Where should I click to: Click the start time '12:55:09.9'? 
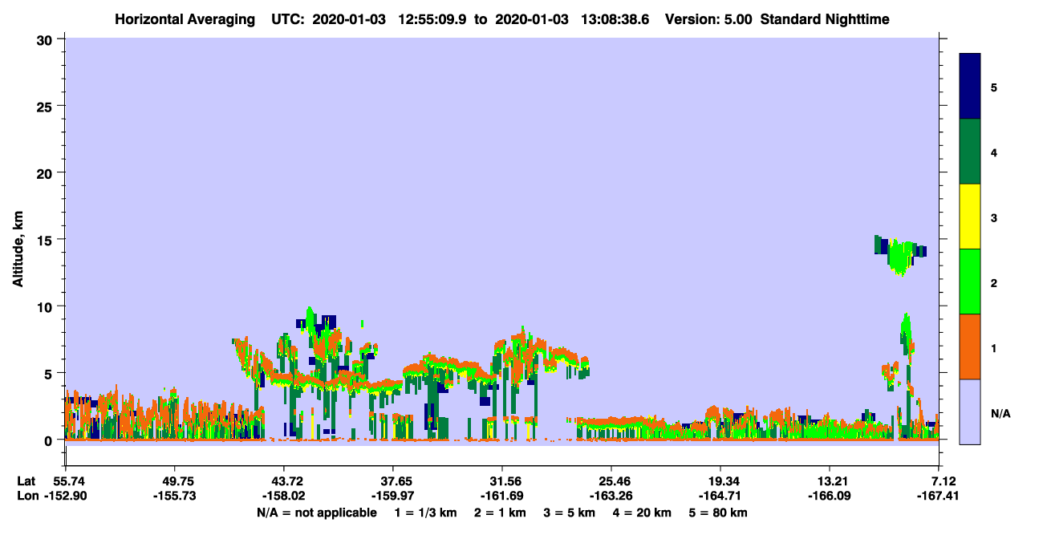432,19
